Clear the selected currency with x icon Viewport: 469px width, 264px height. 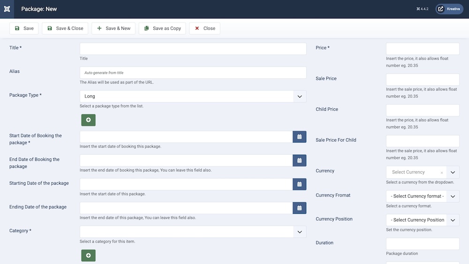click(x=441, y=173)
